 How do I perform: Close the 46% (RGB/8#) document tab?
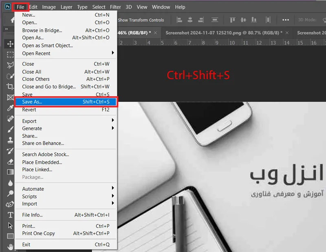(x=156, y=33)
